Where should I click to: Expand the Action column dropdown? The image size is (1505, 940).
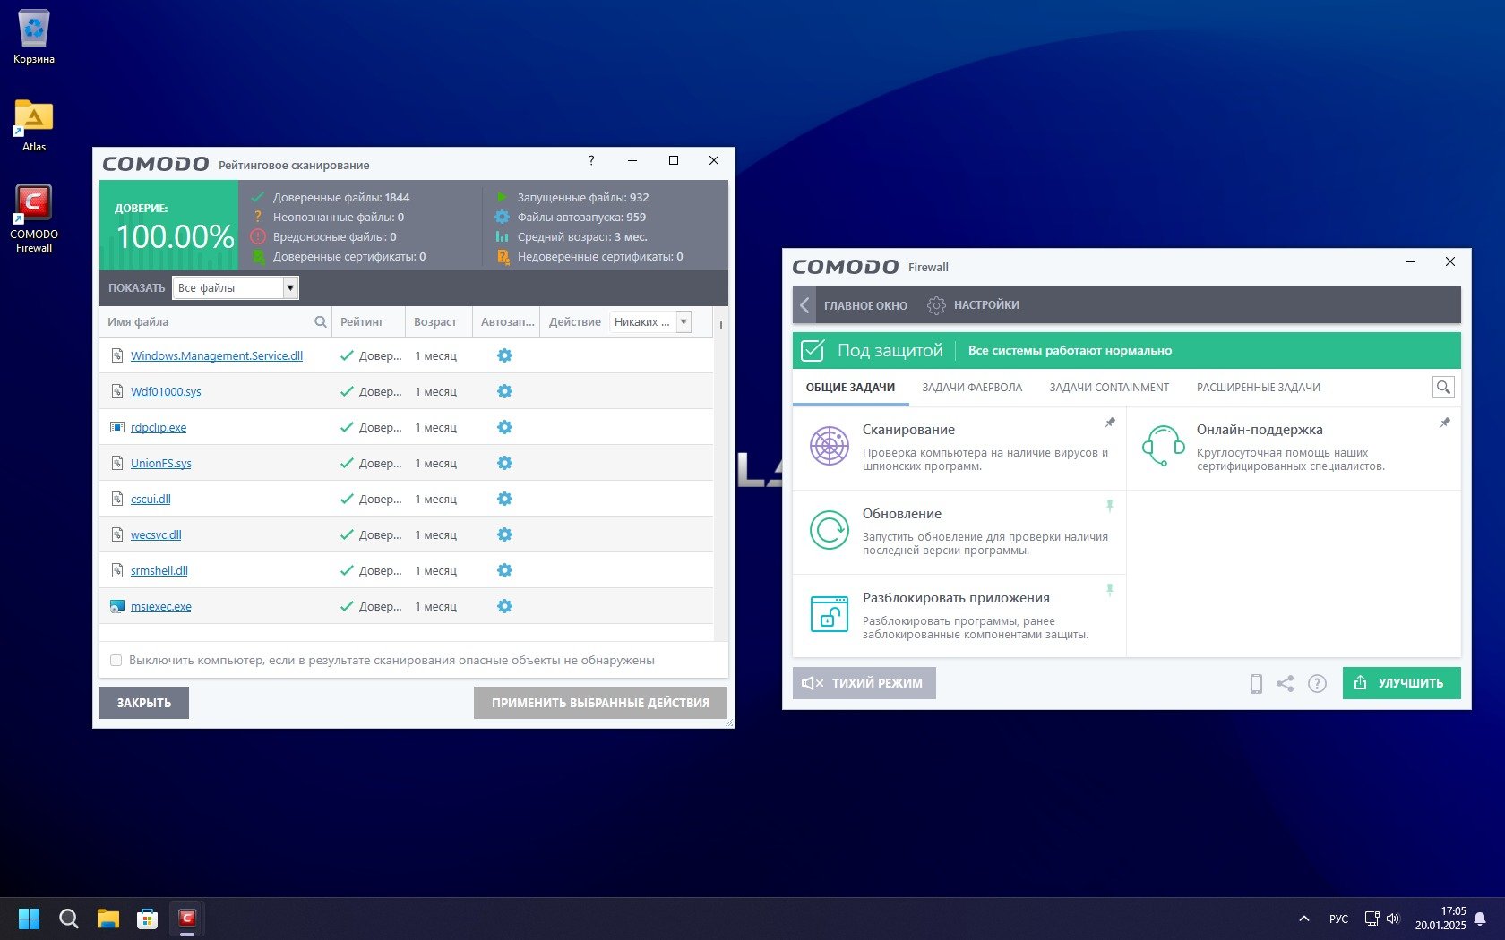(x=684, y=322)
